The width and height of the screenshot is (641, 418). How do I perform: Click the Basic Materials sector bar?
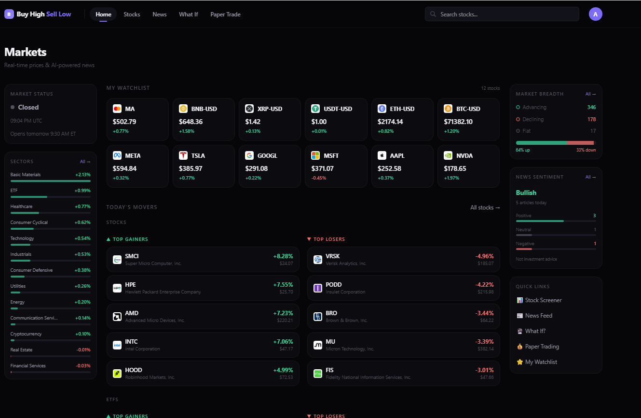point(51,181)
